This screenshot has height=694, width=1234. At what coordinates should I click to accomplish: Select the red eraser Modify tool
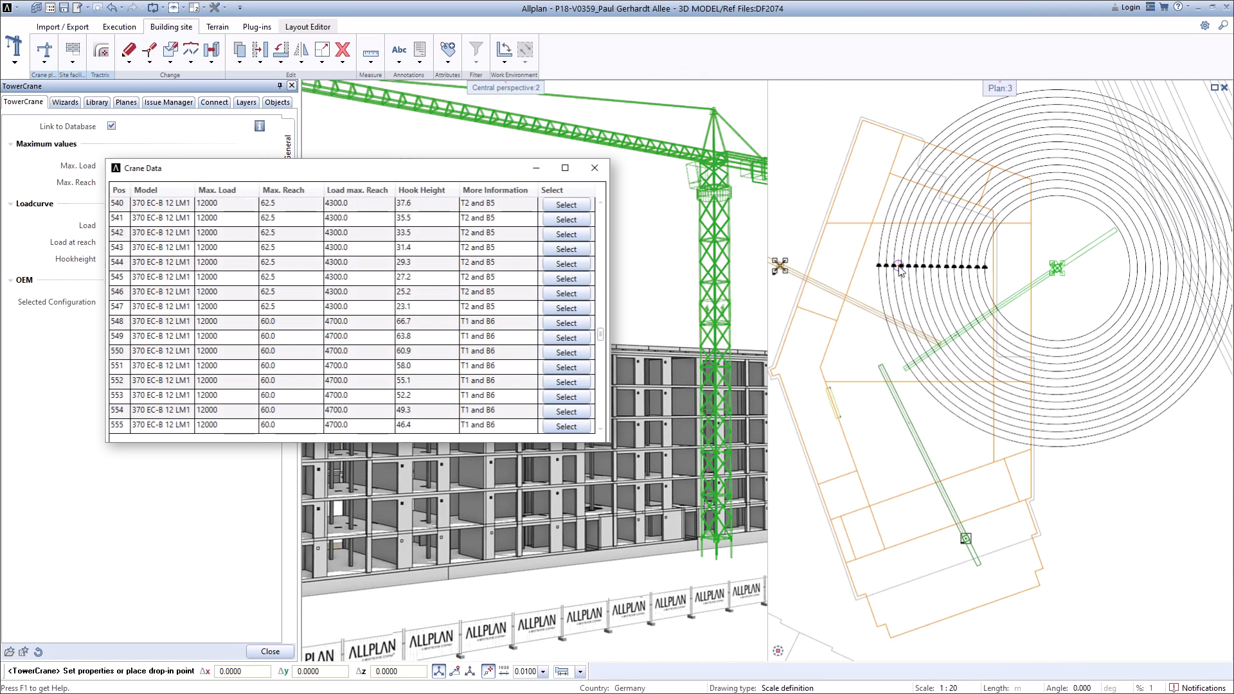(129, 49)
